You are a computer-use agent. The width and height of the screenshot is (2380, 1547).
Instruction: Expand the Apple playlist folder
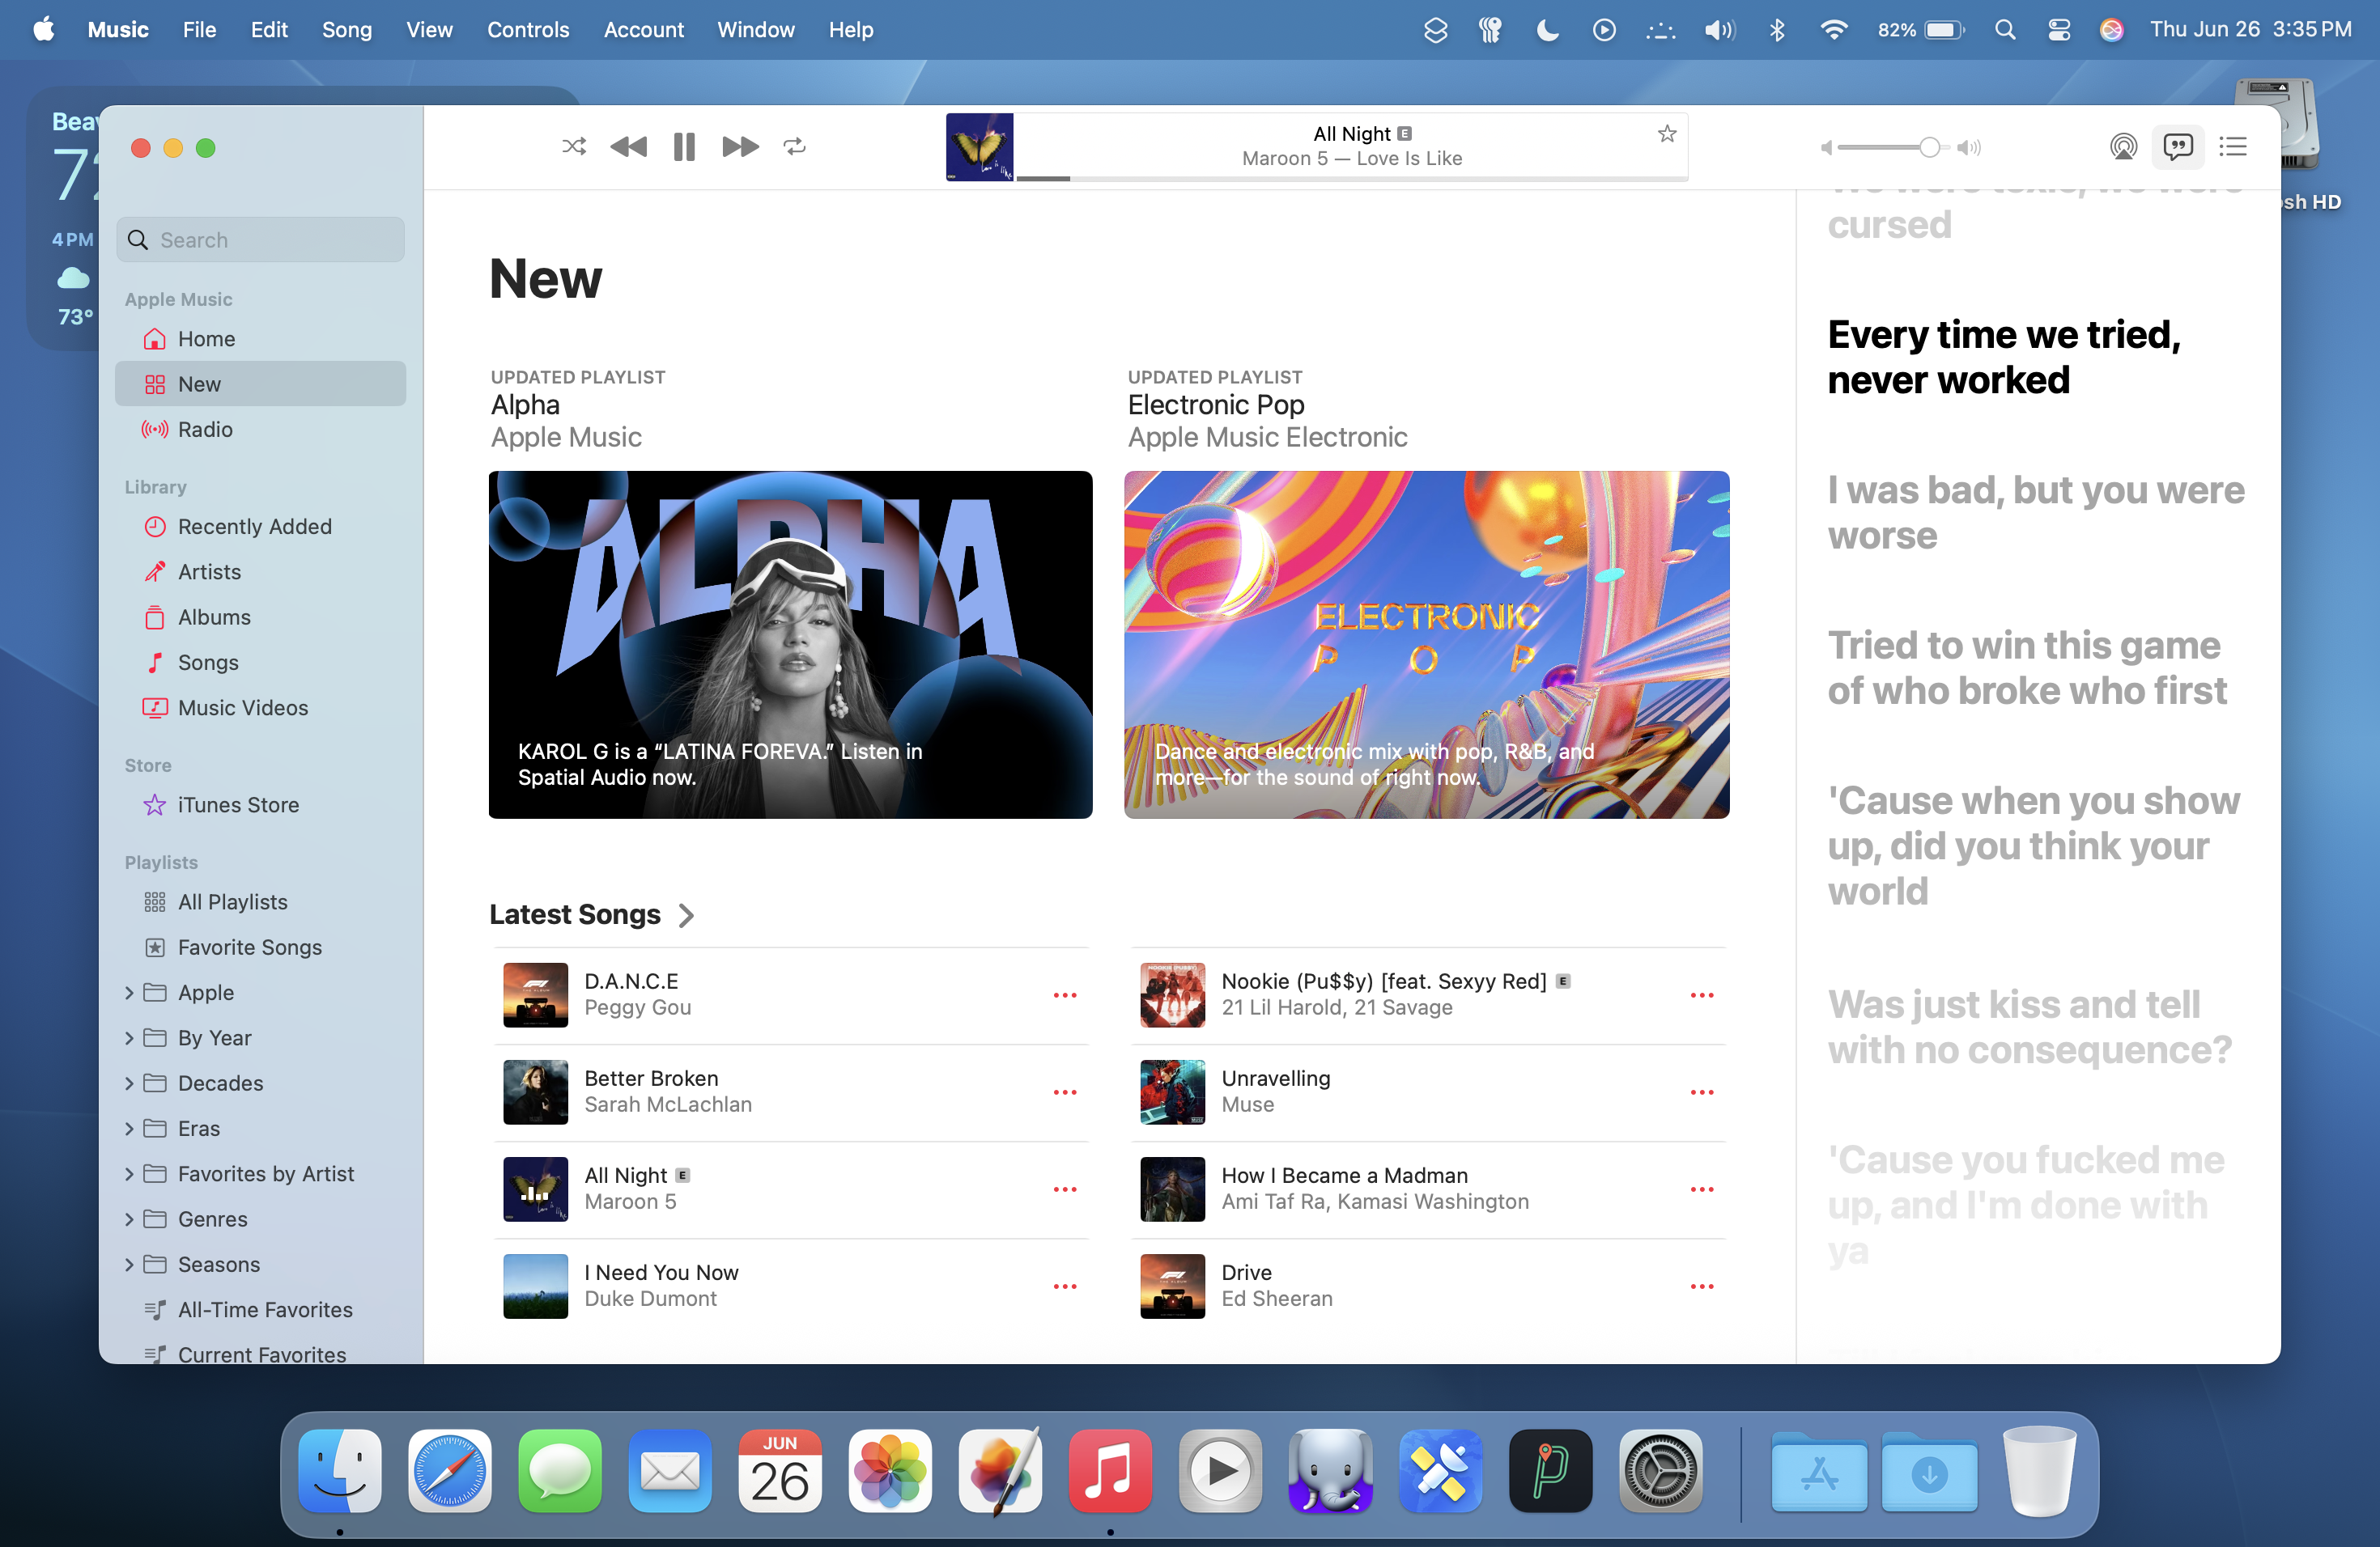[x=129, y=992]
